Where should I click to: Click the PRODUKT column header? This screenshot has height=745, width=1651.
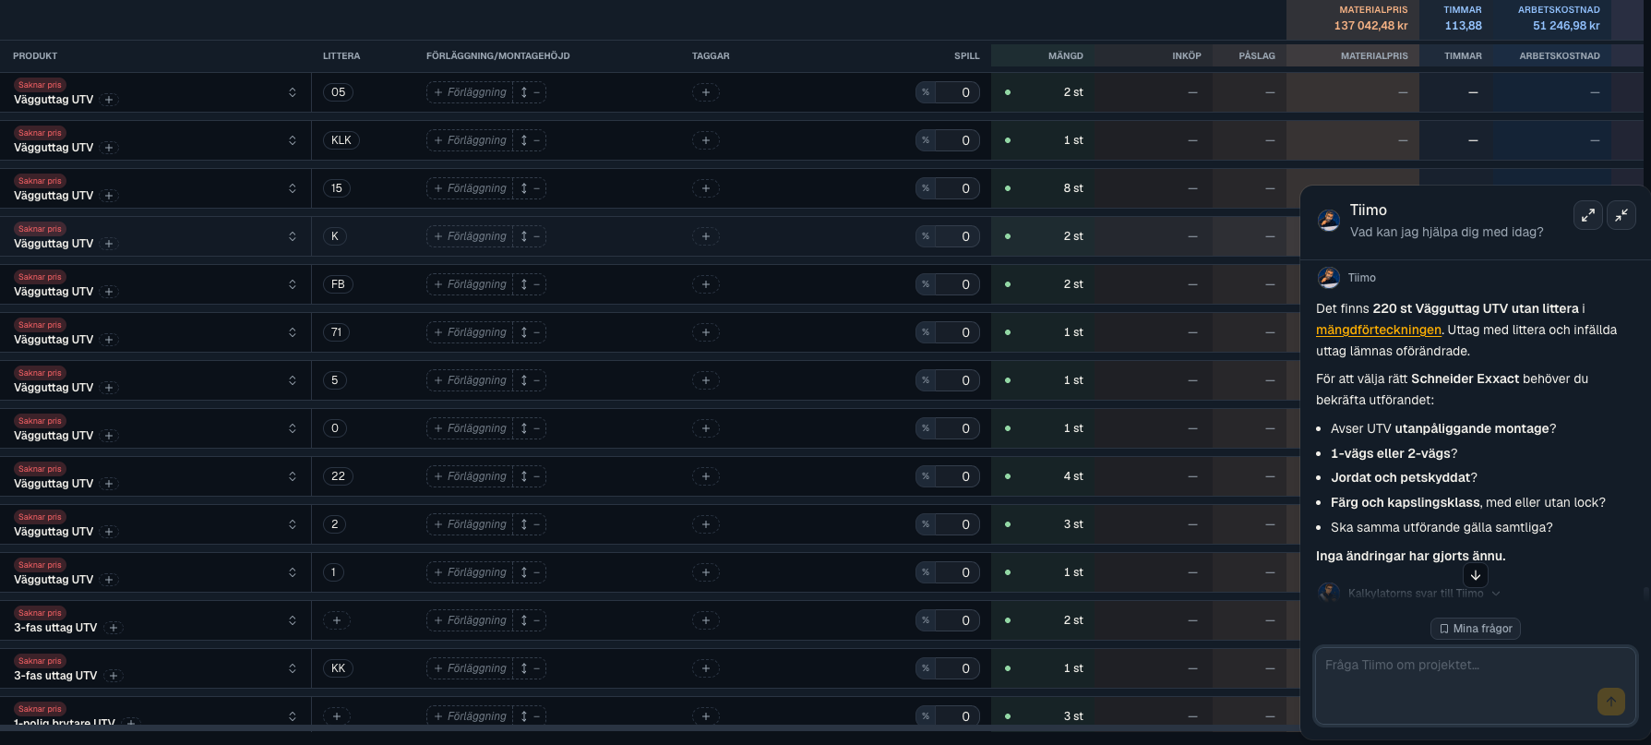coord(35,56)
